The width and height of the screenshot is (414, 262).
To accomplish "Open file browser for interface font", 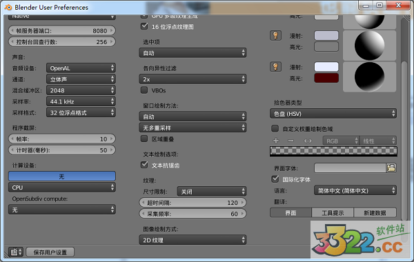I will pyautogui.click(x=391, y=168).
